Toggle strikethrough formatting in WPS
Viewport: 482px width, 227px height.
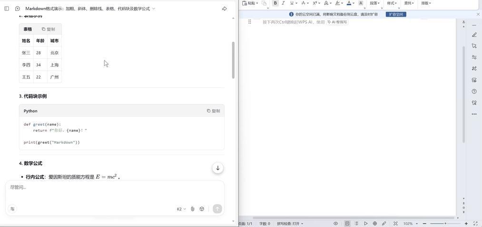click(x=304, y=3)
